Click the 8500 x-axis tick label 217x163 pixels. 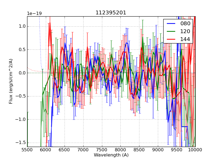pos(139,150)
